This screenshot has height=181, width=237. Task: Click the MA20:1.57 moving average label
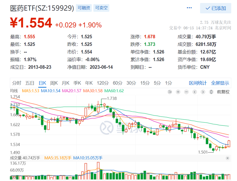click(72, 91)
